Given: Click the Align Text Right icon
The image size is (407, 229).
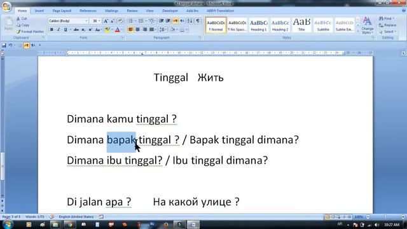Looking at the screenshot, I should pos(144,30).
